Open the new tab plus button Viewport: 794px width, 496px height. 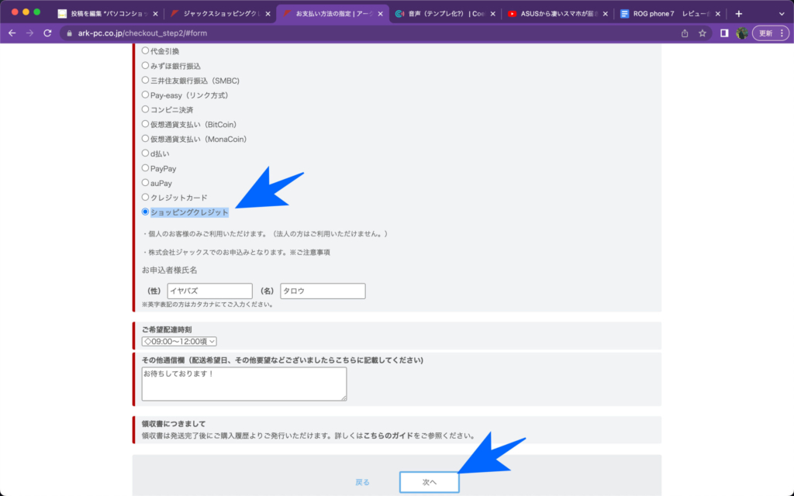click(x=738, y=14)
